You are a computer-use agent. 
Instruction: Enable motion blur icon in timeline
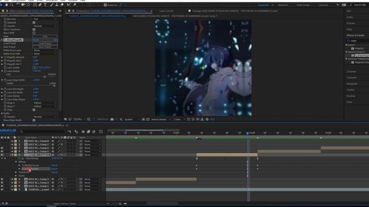click(x=94, y=132)
